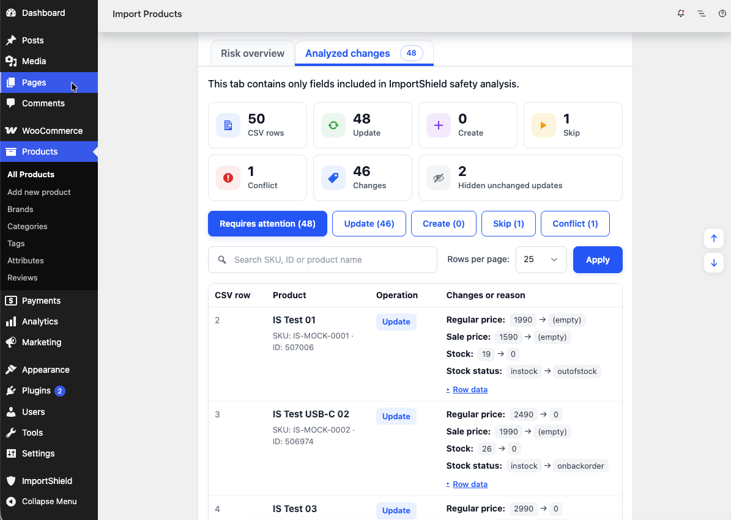Image resolution: width=731 pixels, height=520 pixels.
Task: Click the Update badge for IS Test 03
Action: click(x=396, y=510)
